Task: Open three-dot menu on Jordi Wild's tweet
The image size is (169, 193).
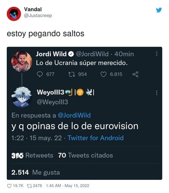Action: [157, 54]
